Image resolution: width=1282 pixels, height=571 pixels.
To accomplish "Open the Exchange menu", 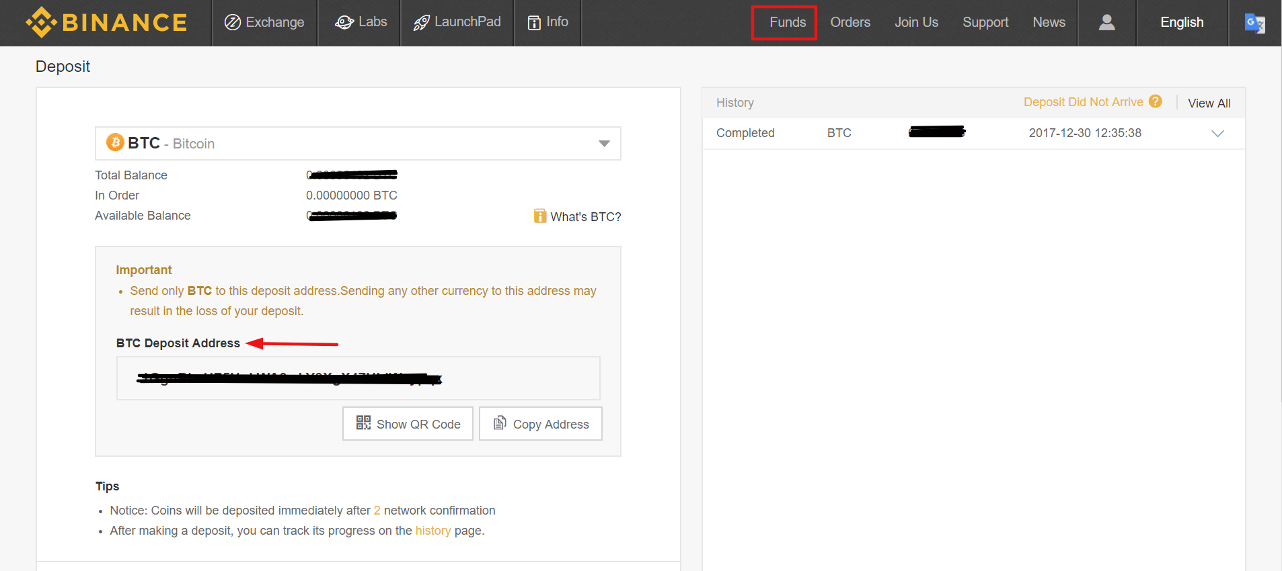I will [x=264, y=22].
